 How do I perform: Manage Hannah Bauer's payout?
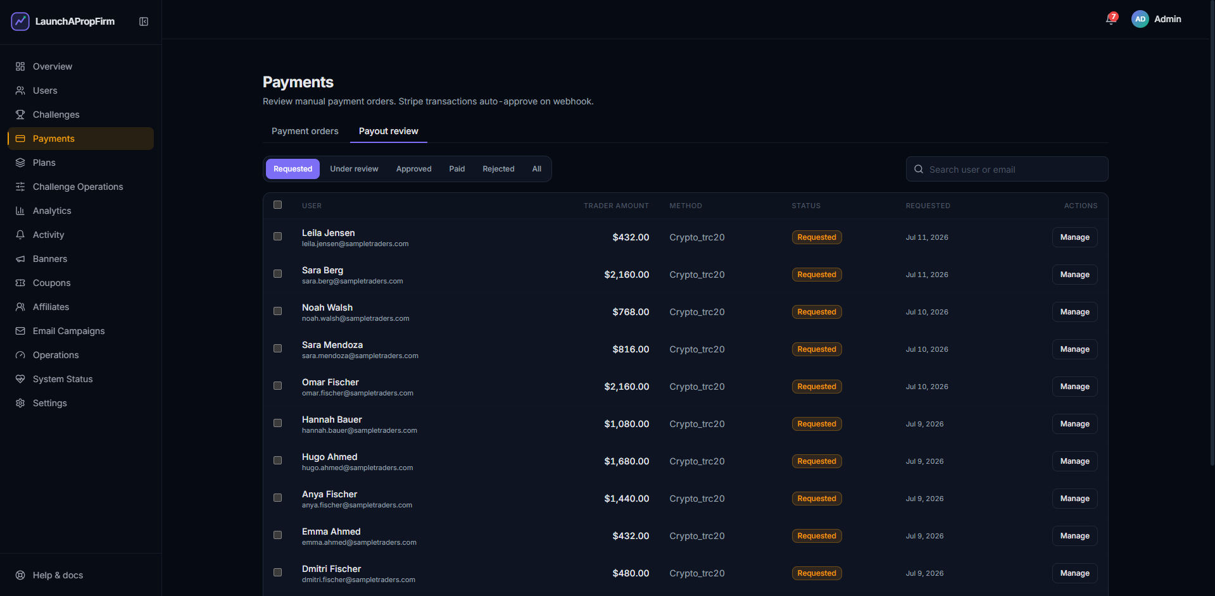[x=1074, y=424]
